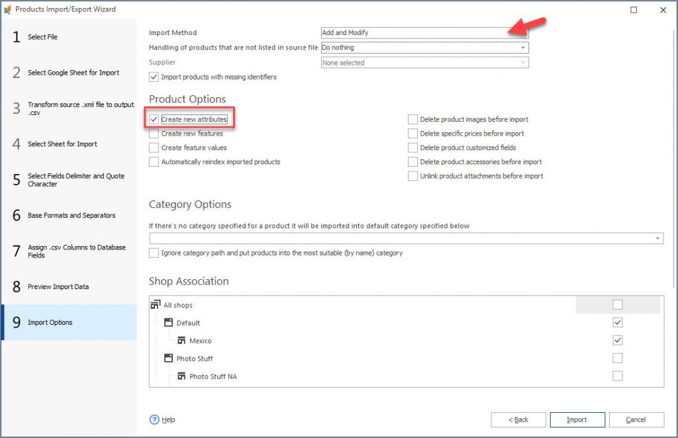Expand the handling of unlisted products dropdown
Viewport: 678px width, 438px height.
pos(523,48)
